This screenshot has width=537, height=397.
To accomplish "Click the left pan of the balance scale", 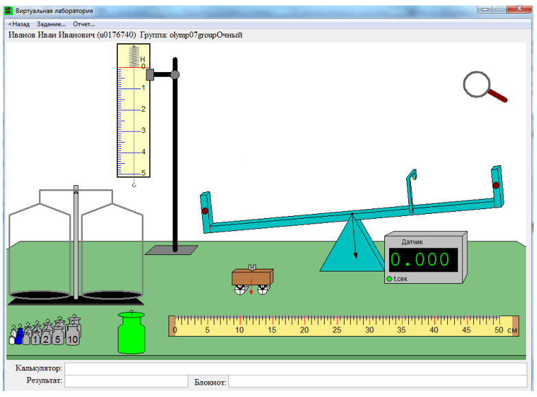I will click(40, 295).
